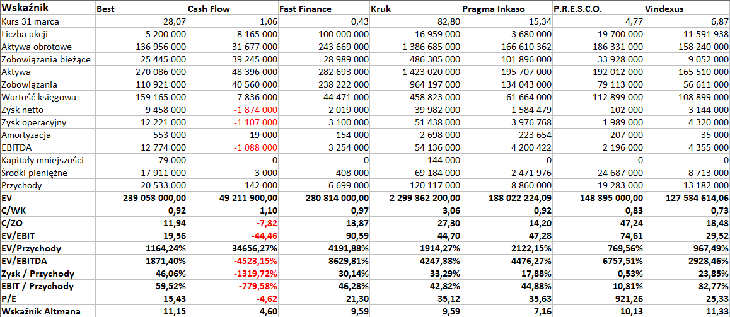Select Kruk EV cell 2 299 362 200,00

(415, 198)
